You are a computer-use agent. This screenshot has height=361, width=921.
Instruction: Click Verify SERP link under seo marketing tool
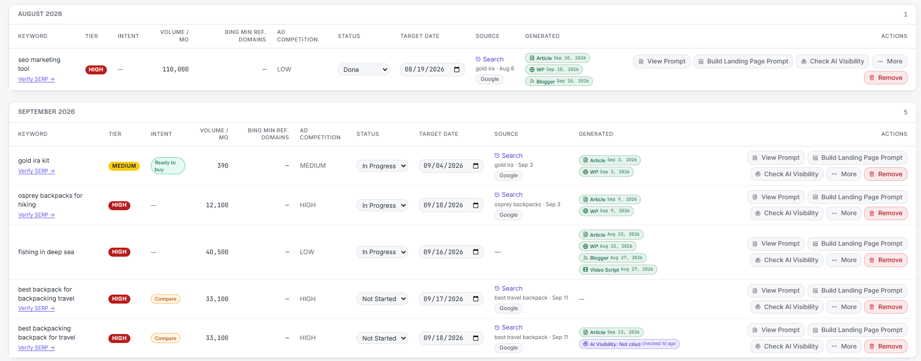(x=36, y=79)
